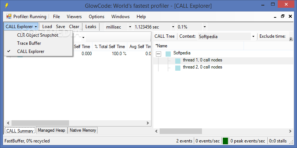Click the 0 peak events/sec status entry

tap(248, 141)
